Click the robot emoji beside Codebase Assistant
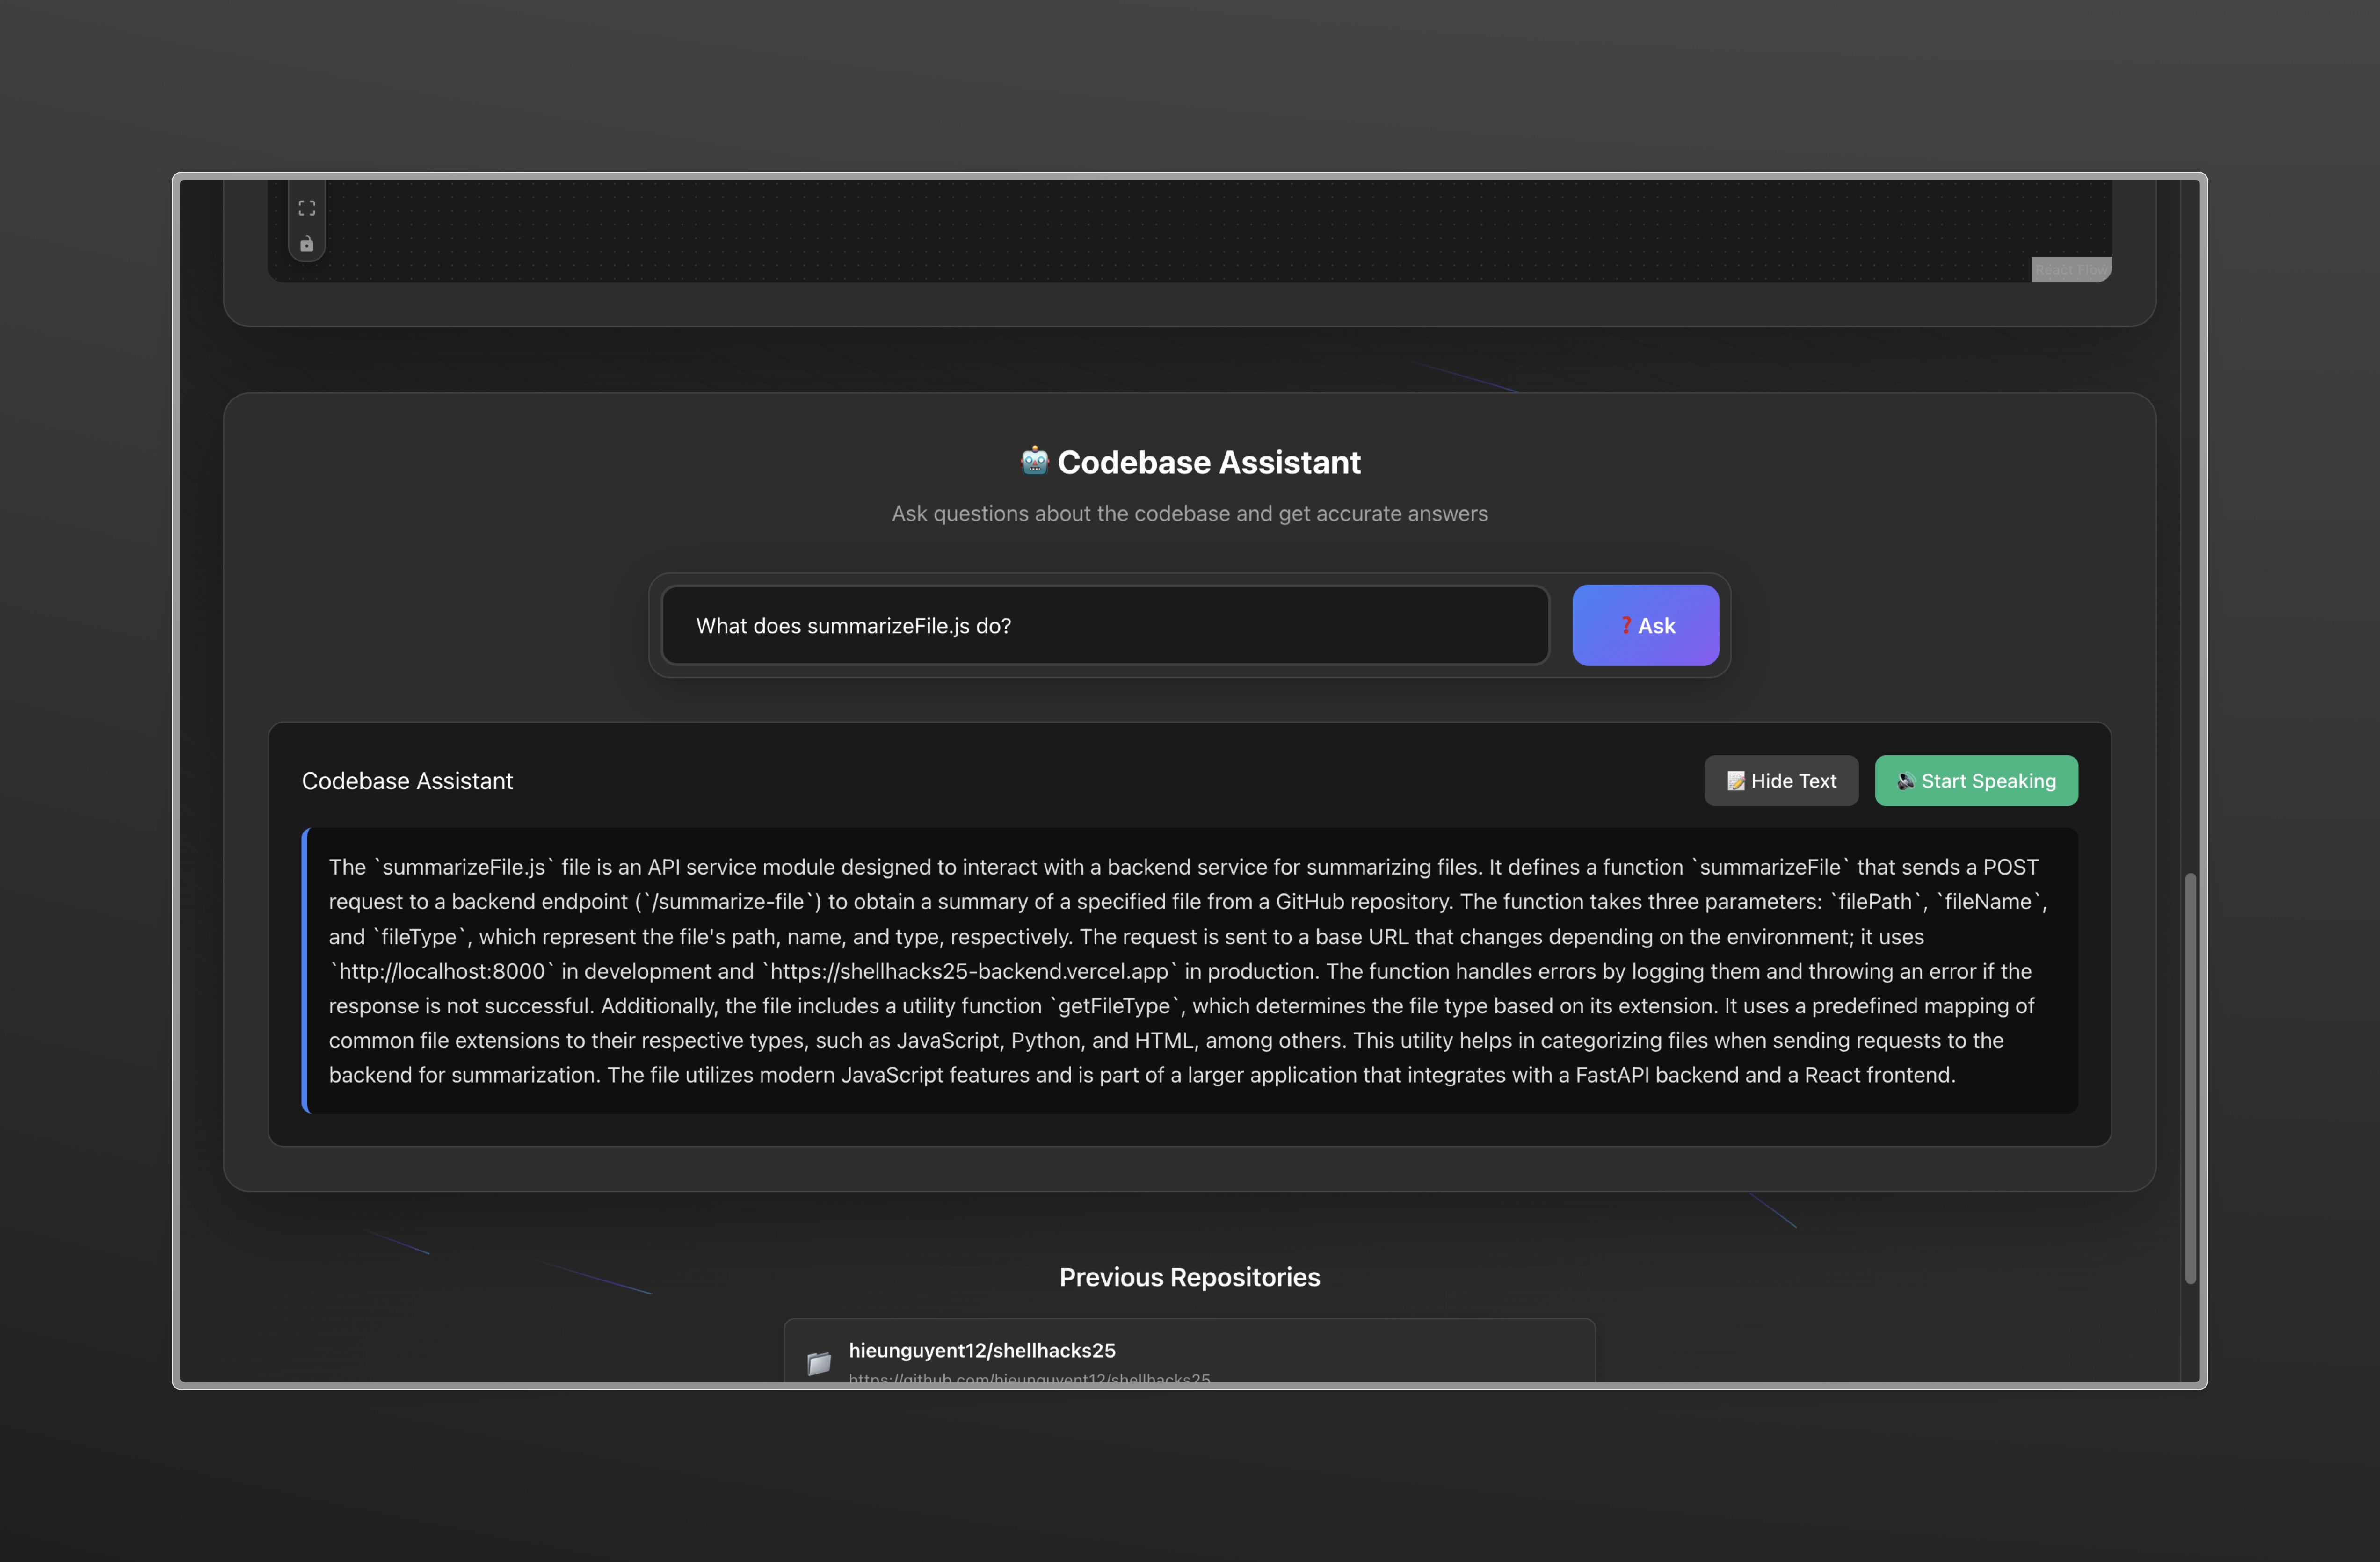The height and width of the screenshot is (1562, 2380). (x=1034, y=461)
